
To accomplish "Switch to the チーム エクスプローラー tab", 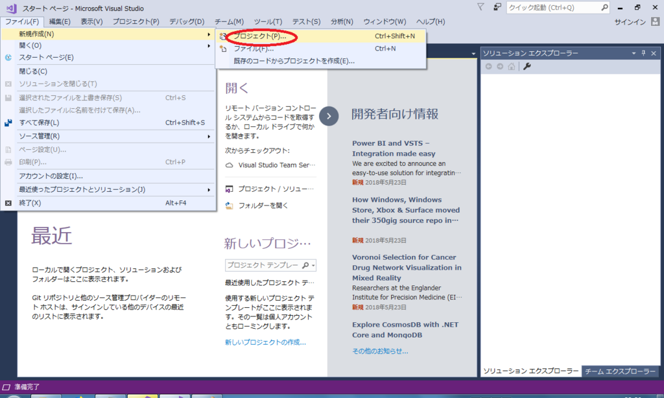I will coord(620,371).
